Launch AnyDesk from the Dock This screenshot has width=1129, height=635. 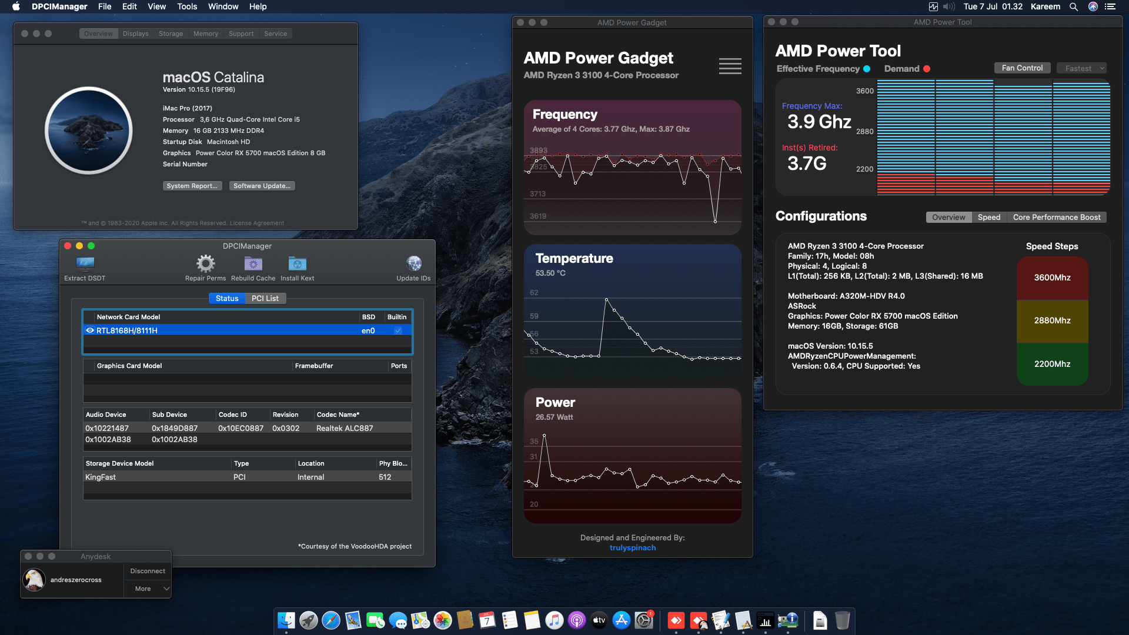coord(675,620)
